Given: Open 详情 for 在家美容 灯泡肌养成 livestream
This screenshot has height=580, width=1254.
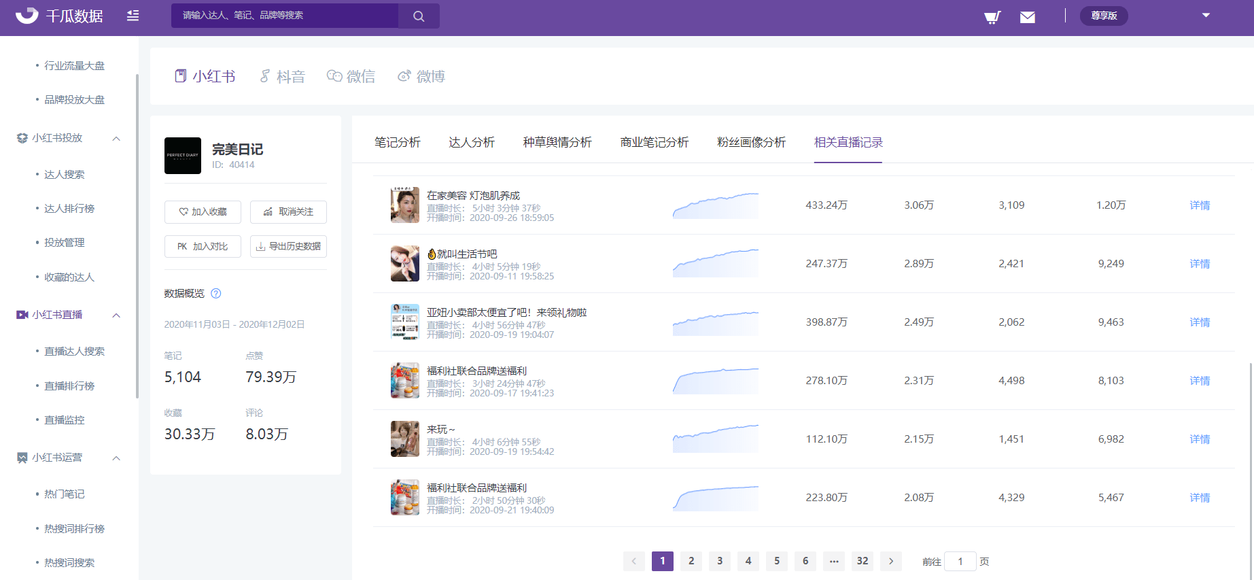Looking at the screenshot, I should (1199, 205).
